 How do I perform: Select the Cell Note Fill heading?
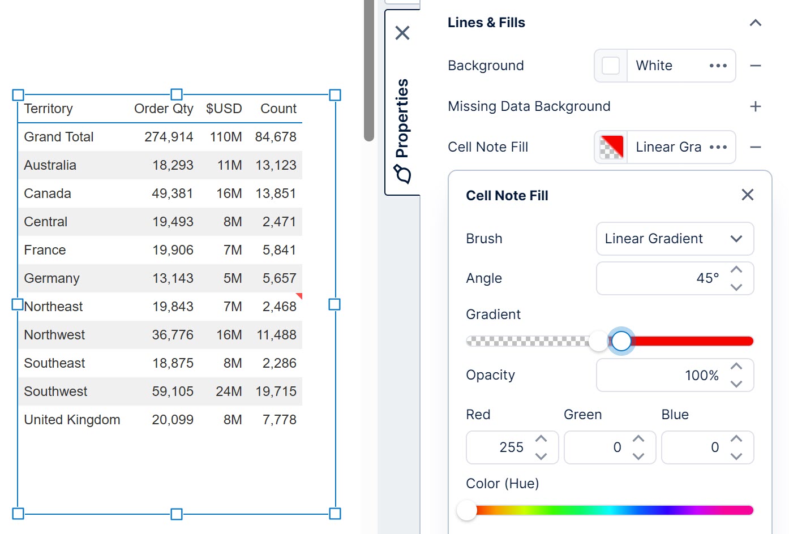pos(507,195)
